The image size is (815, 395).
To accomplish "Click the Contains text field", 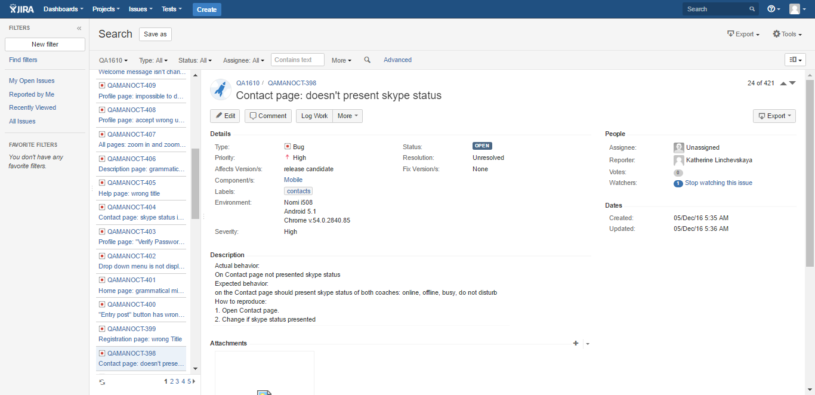I will pyautogui.click(x=297, y=60).
